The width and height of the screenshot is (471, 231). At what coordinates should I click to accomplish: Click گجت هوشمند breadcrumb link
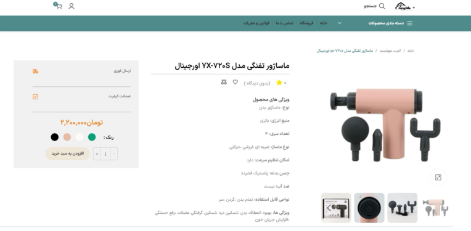[x=390, y=51]
